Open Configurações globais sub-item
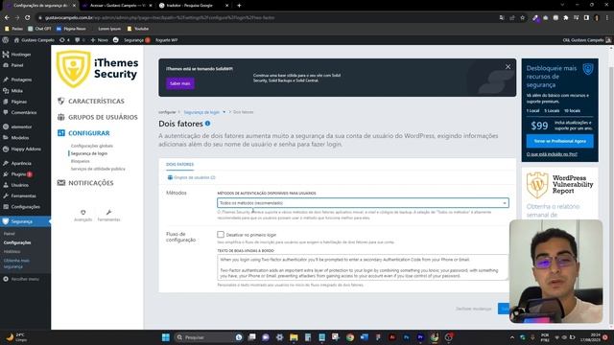The height and width of the screenshot is (345, 614). tap(92, 146)
